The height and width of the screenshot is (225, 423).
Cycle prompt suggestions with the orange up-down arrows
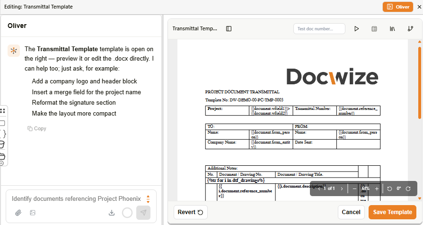(x=148, y=199)
